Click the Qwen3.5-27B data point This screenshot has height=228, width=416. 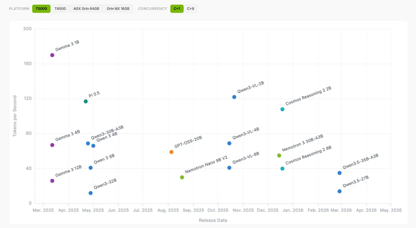pos(339,191)
